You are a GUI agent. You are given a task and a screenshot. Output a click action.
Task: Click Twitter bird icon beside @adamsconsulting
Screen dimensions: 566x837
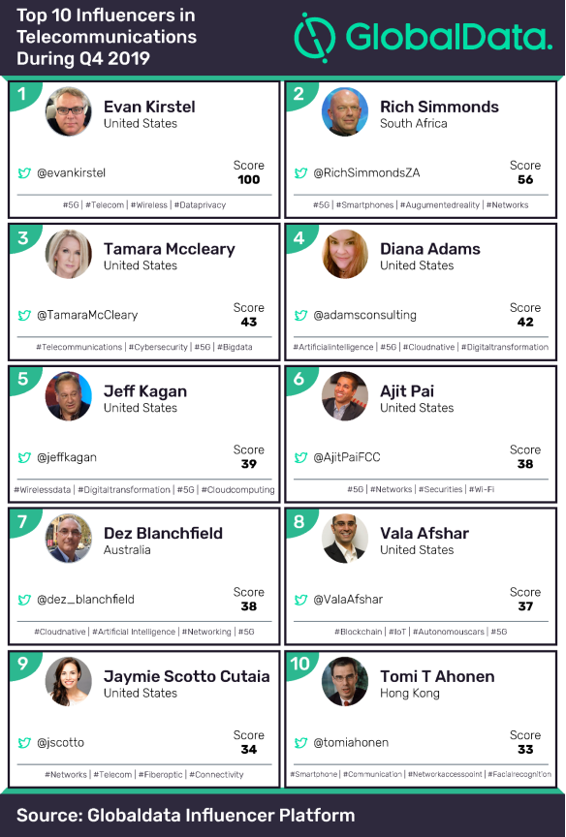(301, 315)
